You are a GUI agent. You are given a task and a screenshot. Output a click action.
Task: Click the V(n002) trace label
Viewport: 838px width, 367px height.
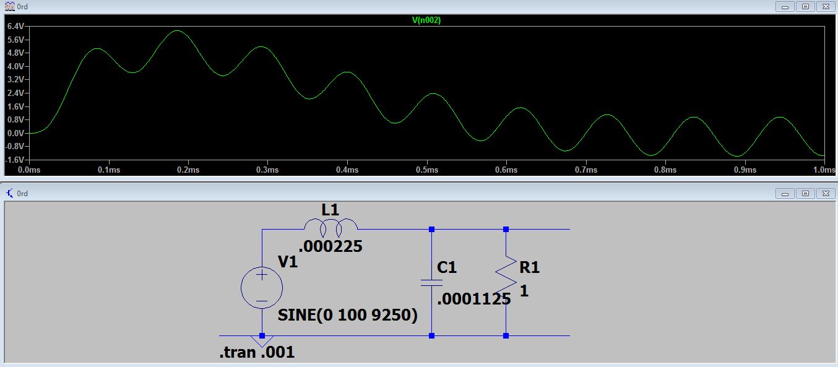426,20
